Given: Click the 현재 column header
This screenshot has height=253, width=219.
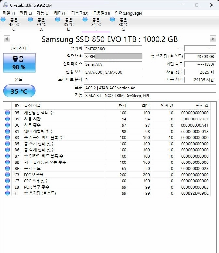Looking at the screenshot, I should pos(116,106).
